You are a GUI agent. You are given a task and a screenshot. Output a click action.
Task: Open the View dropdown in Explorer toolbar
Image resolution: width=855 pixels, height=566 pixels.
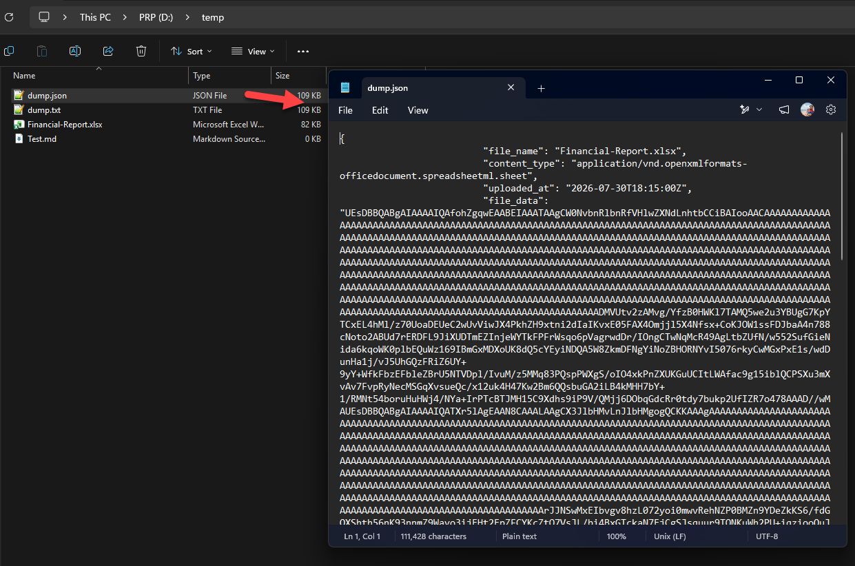pos(253,51)
